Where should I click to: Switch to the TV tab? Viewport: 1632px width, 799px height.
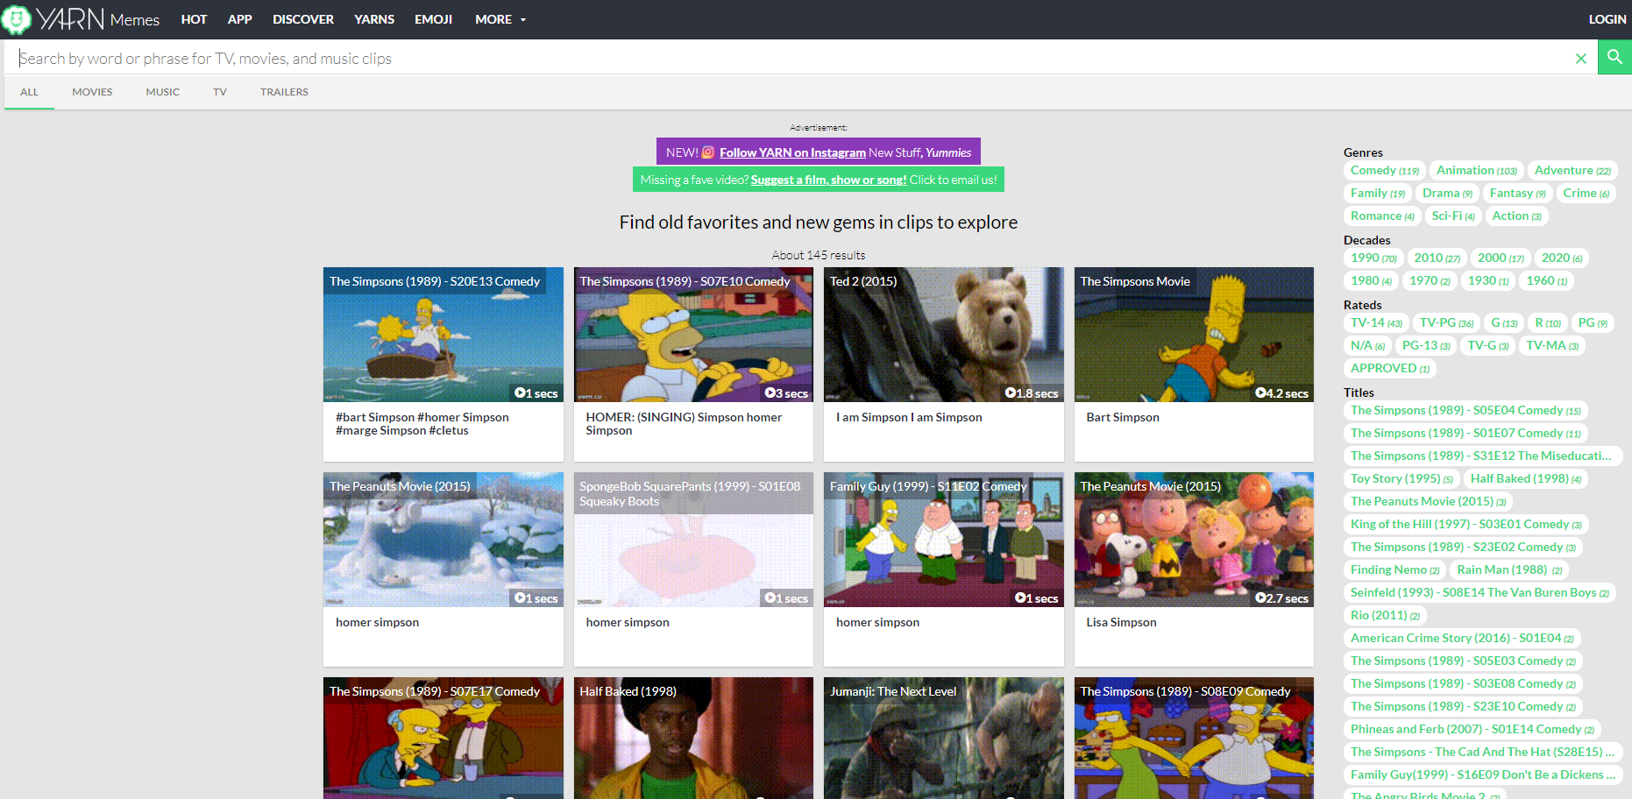220,92
